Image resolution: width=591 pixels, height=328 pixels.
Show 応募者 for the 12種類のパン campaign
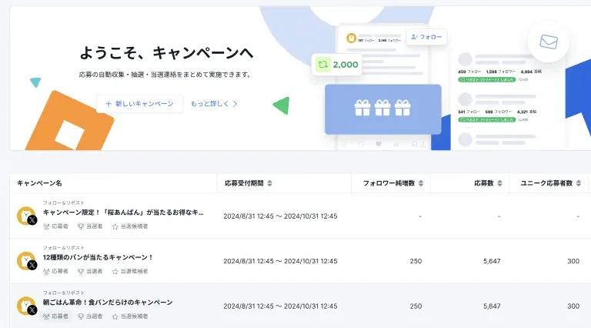point(55,271)
